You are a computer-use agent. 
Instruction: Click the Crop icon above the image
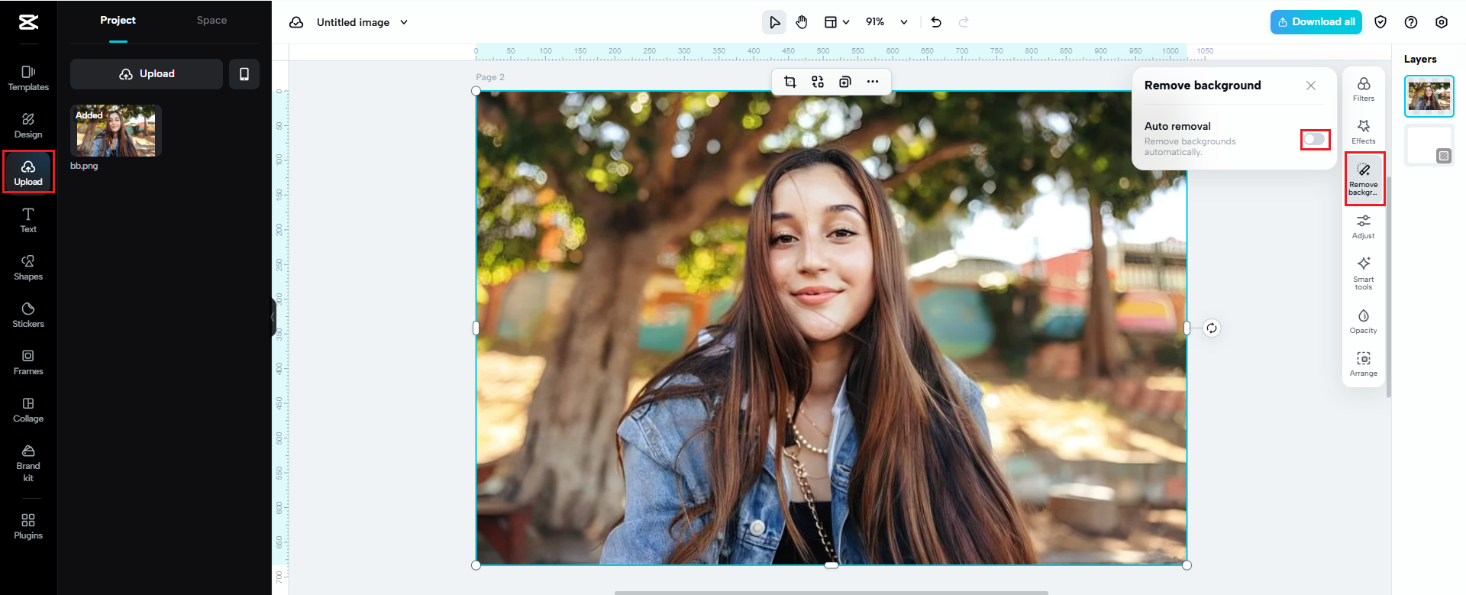(x=790, y=82)
